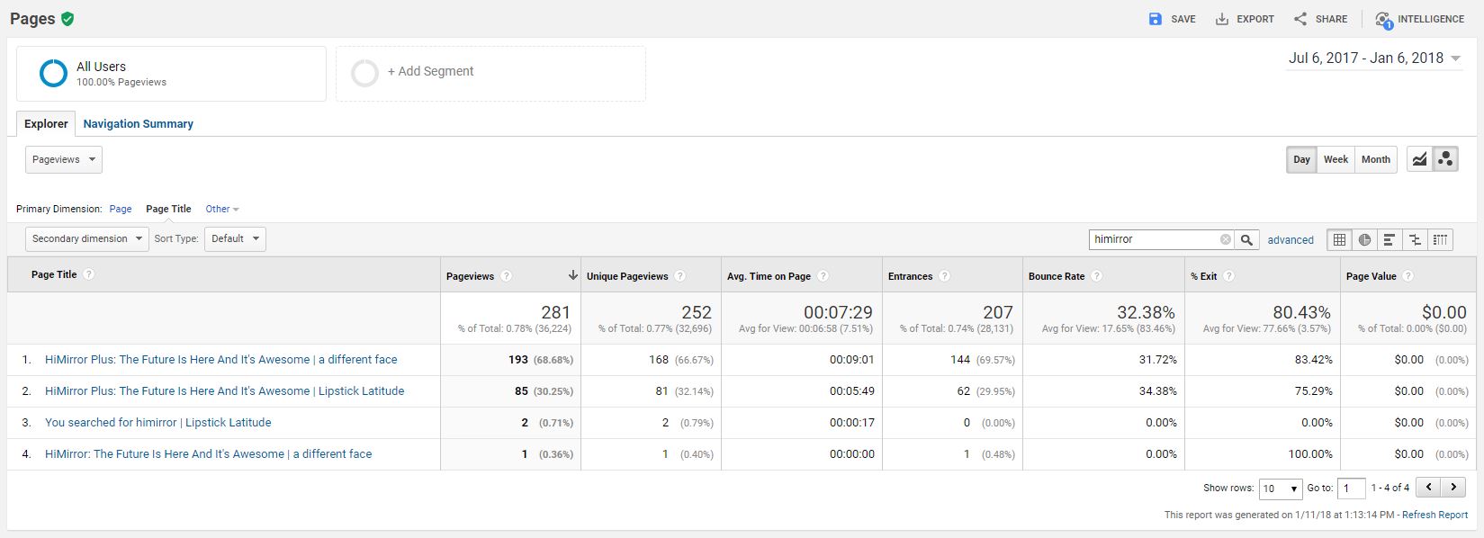Click the Save report icon
Viewport: 1484px width, 538px height.
(1156, 19)
